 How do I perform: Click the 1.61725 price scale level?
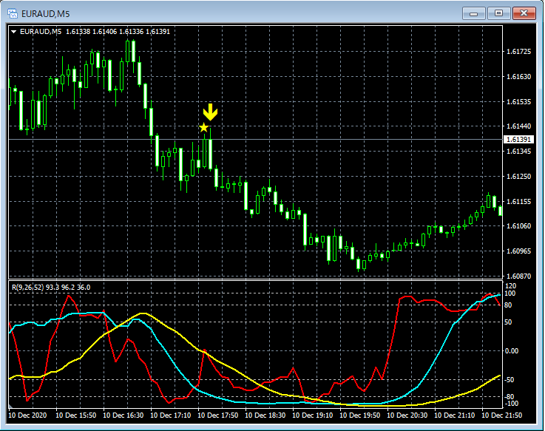click(x=518, y=52)
